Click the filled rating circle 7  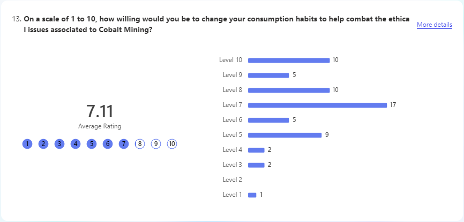coord(124,144)
